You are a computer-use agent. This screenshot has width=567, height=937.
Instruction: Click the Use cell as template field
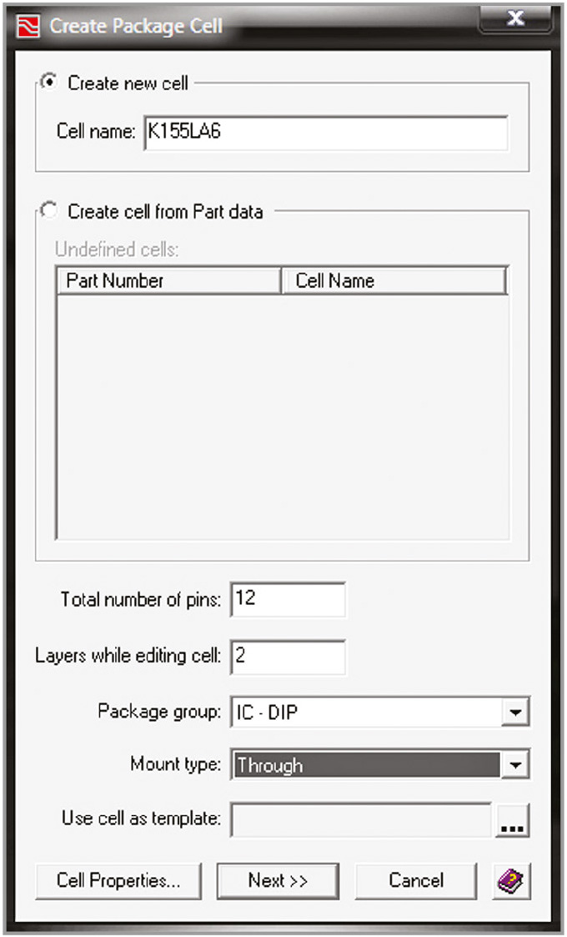click(360, 819)
